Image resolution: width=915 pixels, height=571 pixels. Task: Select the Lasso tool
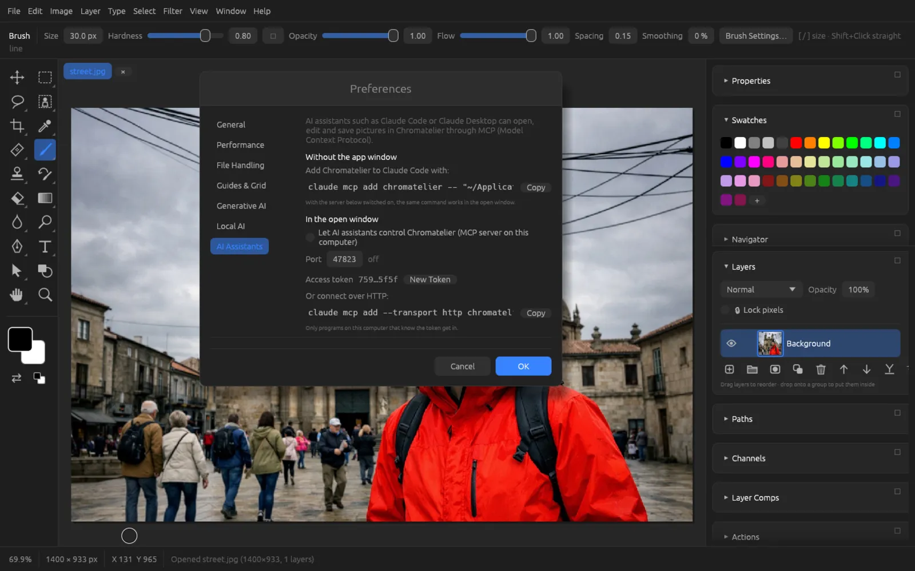click(17, 102)
